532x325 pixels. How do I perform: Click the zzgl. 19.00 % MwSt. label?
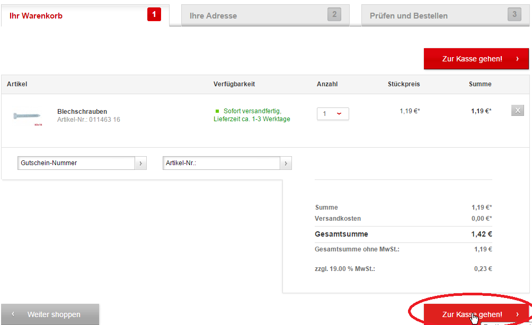pos(345,269)
